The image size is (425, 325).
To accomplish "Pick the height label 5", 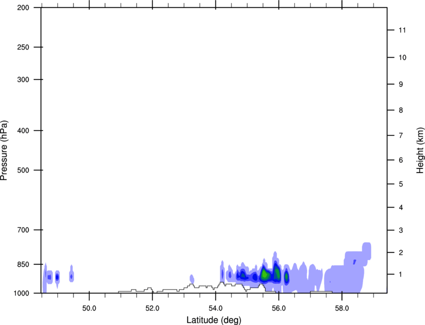I will pos(401,184).
